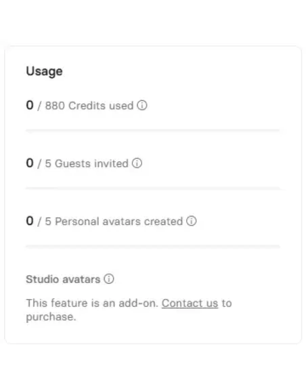Click the Usage heading
The image size is (308, 391).
(44, 71)
